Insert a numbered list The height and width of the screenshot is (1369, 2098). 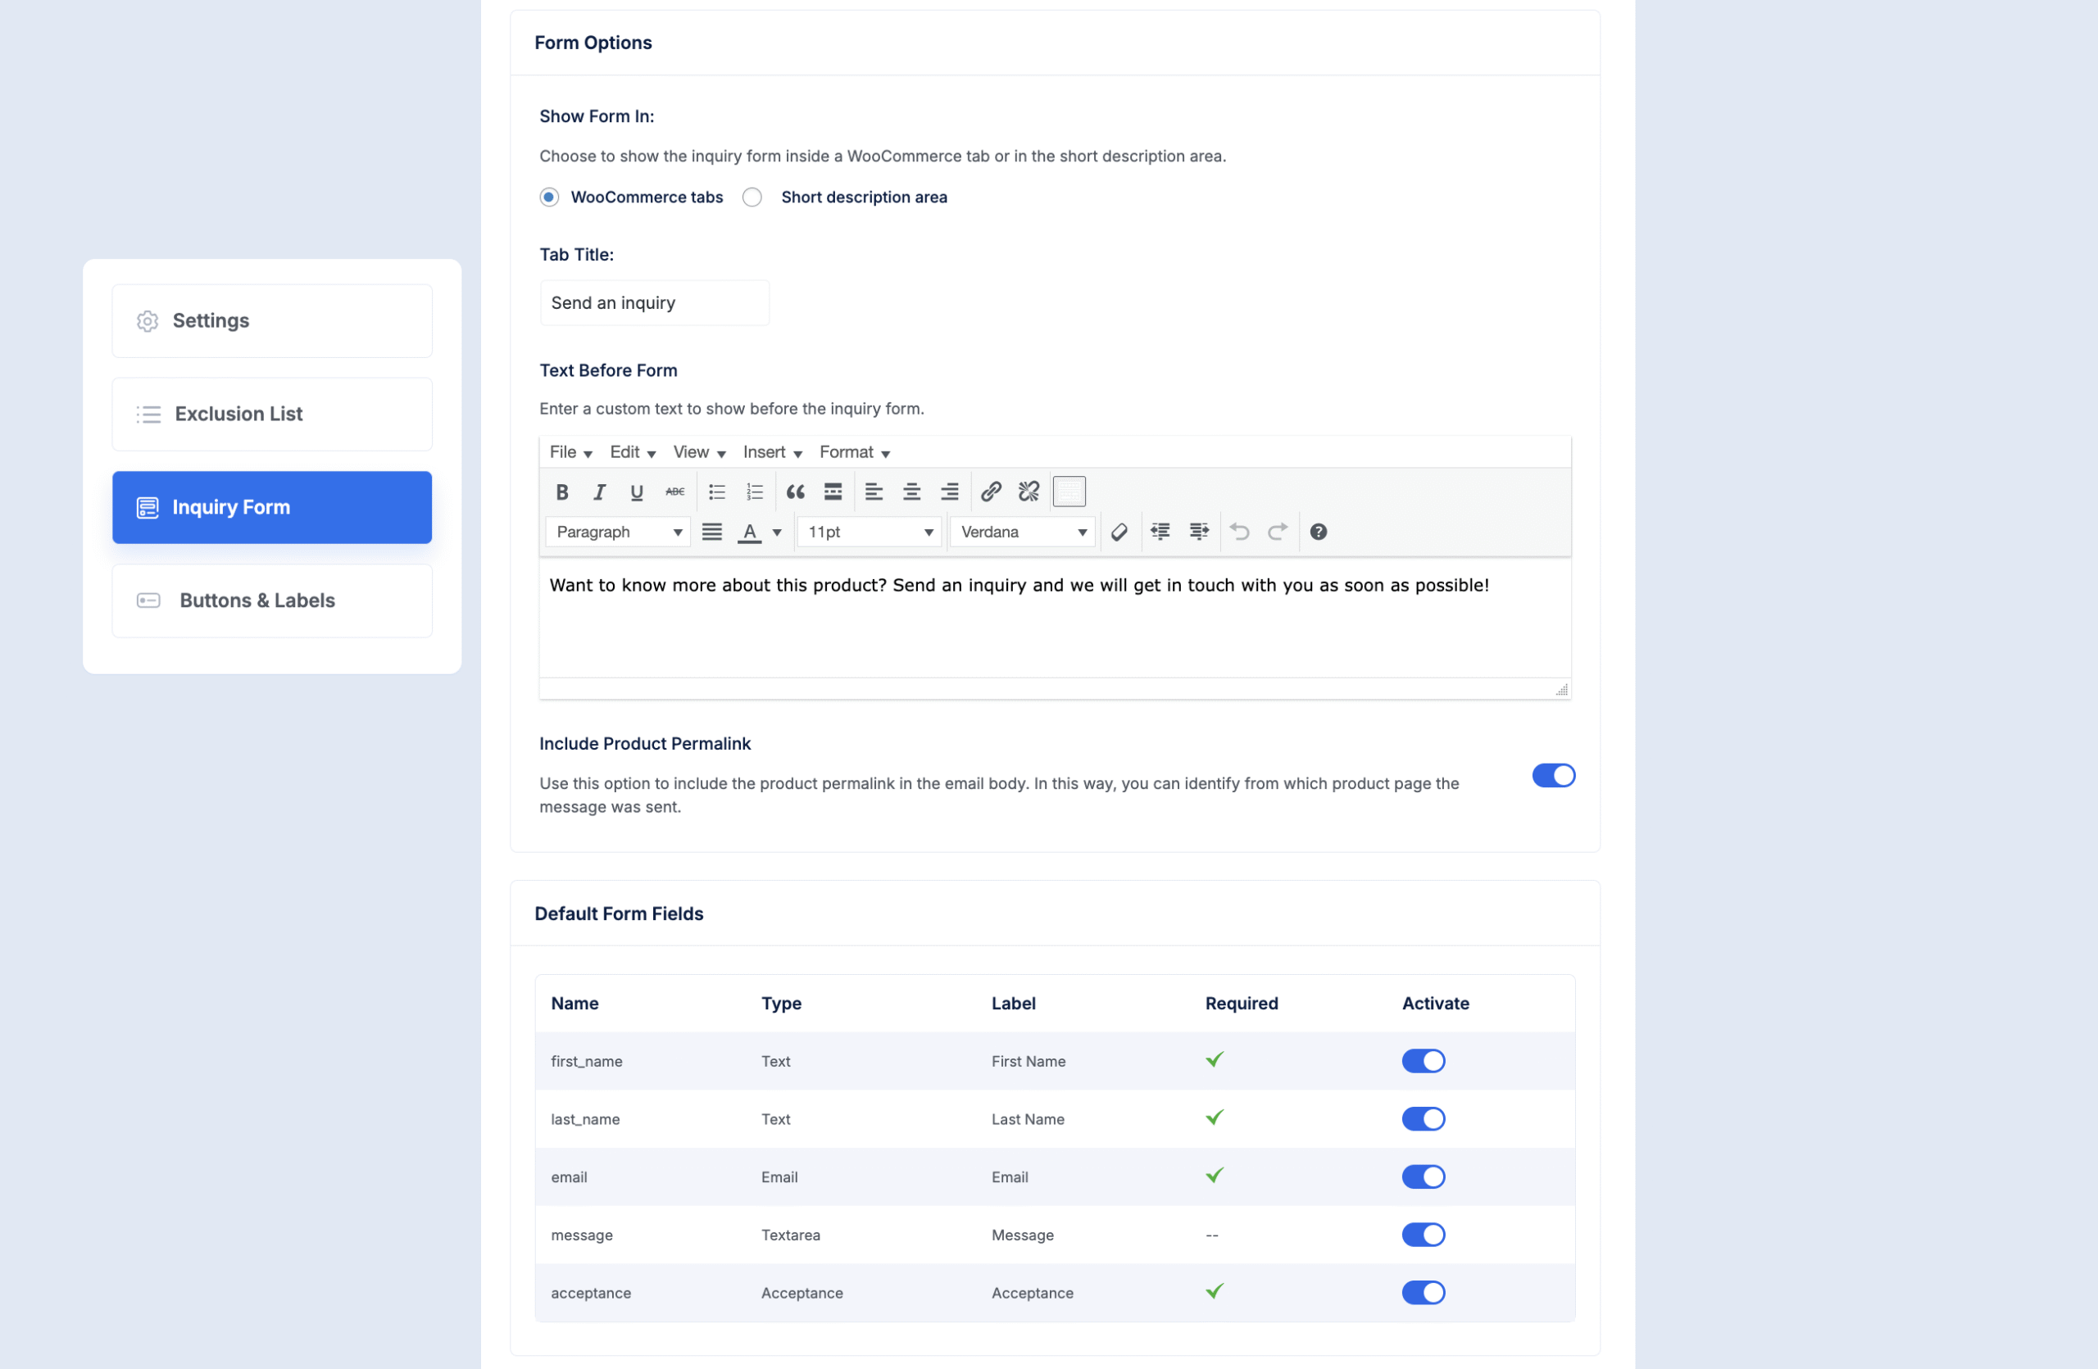[755, 492]
